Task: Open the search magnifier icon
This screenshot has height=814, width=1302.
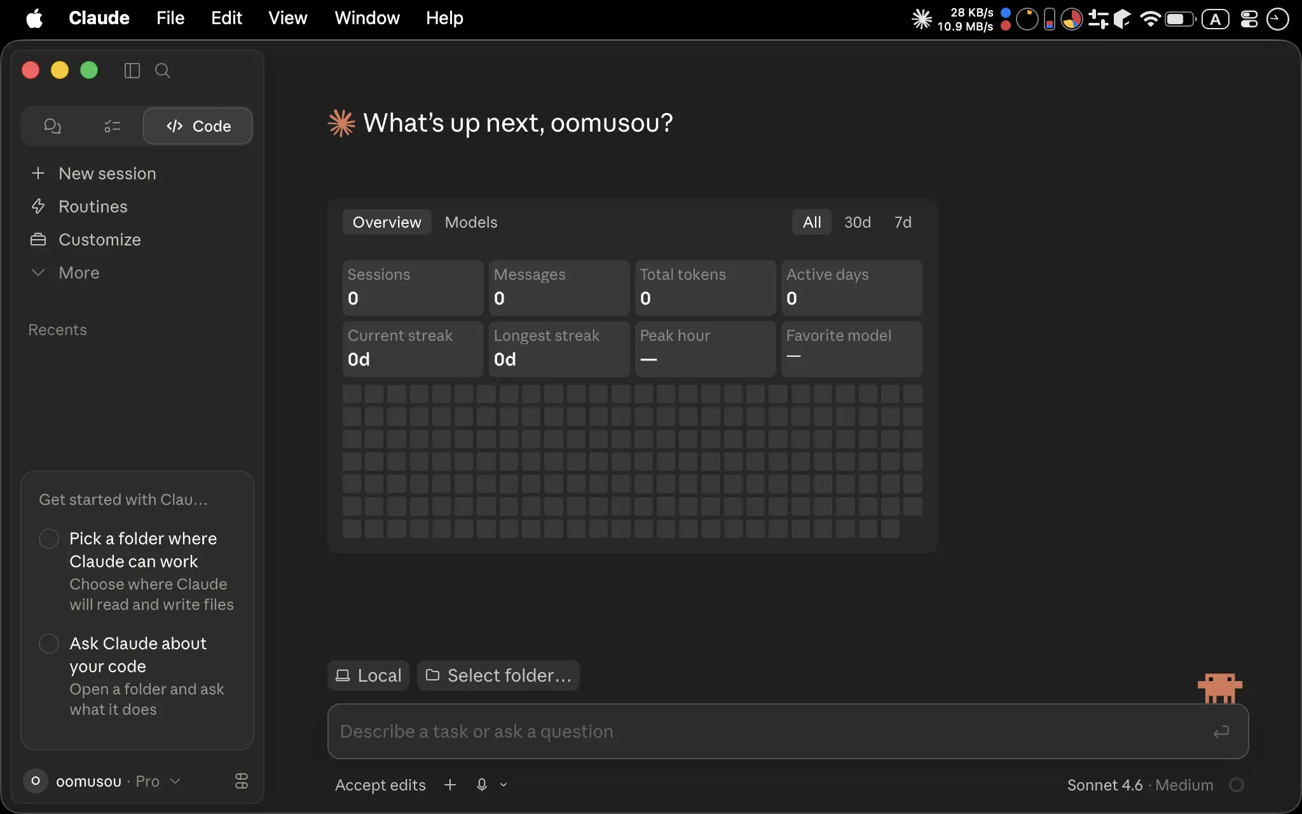Action: point(163,71)
